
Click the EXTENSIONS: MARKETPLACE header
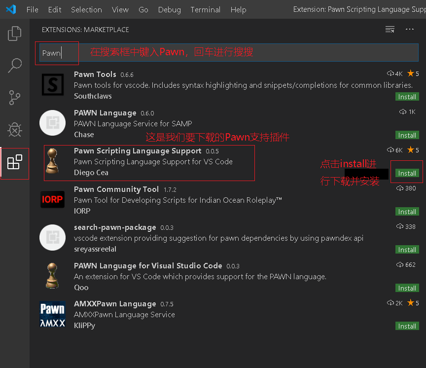85,30
